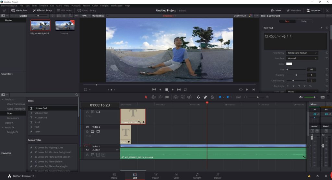Open the Timeline menu

point(43,6)
